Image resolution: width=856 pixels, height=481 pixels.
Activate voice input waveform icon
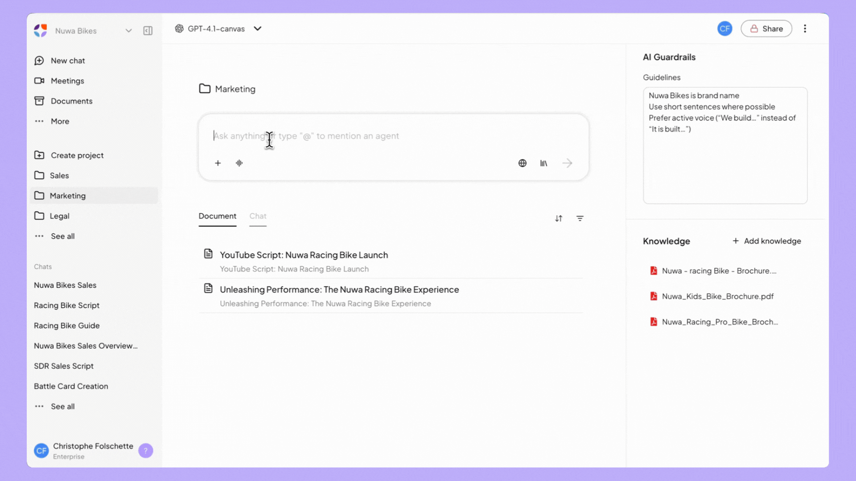[x=239, y=163]
